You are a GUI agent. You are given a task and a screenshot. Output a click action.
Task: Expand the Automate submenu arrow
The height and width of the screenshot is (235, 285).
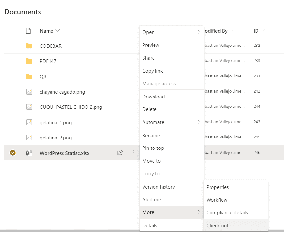click(199, 122)
